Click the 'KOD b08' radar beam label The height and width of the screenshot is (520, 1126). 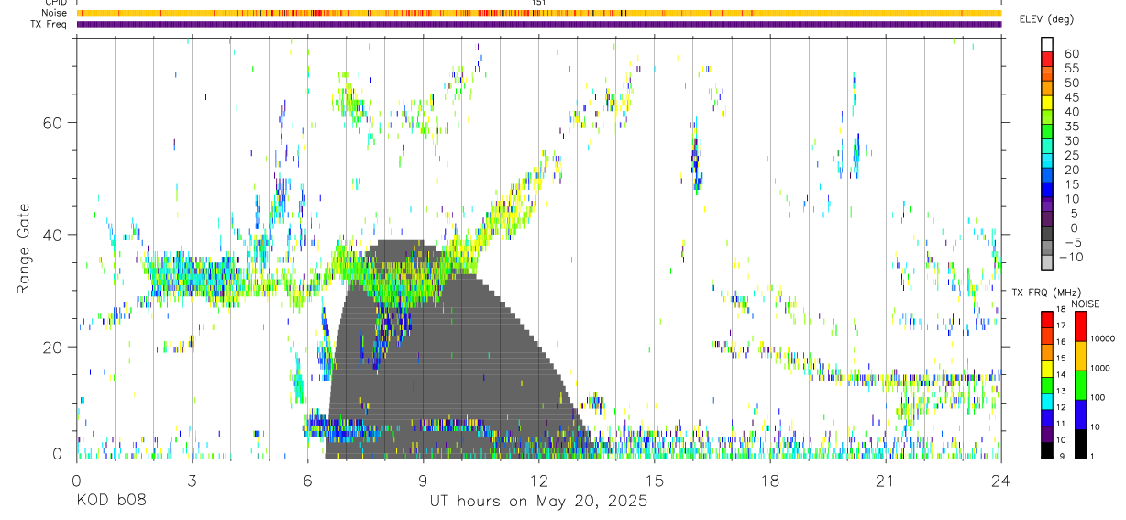110,502
